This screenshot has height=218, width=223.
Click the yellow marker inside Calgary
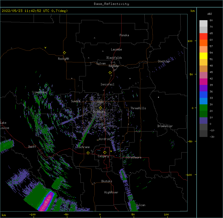point(105,152)
